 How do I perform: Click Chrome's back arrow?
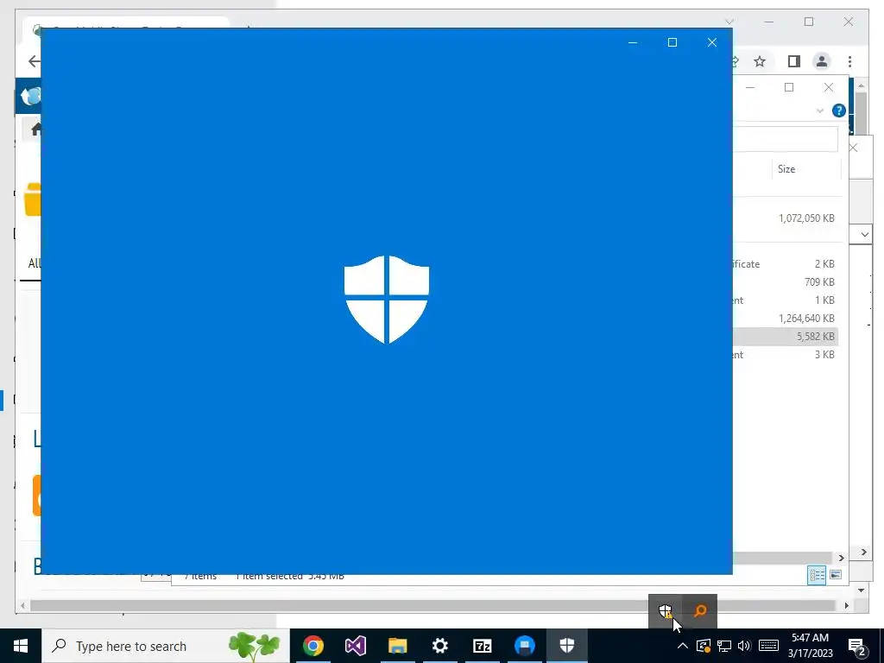coord(34,61)
